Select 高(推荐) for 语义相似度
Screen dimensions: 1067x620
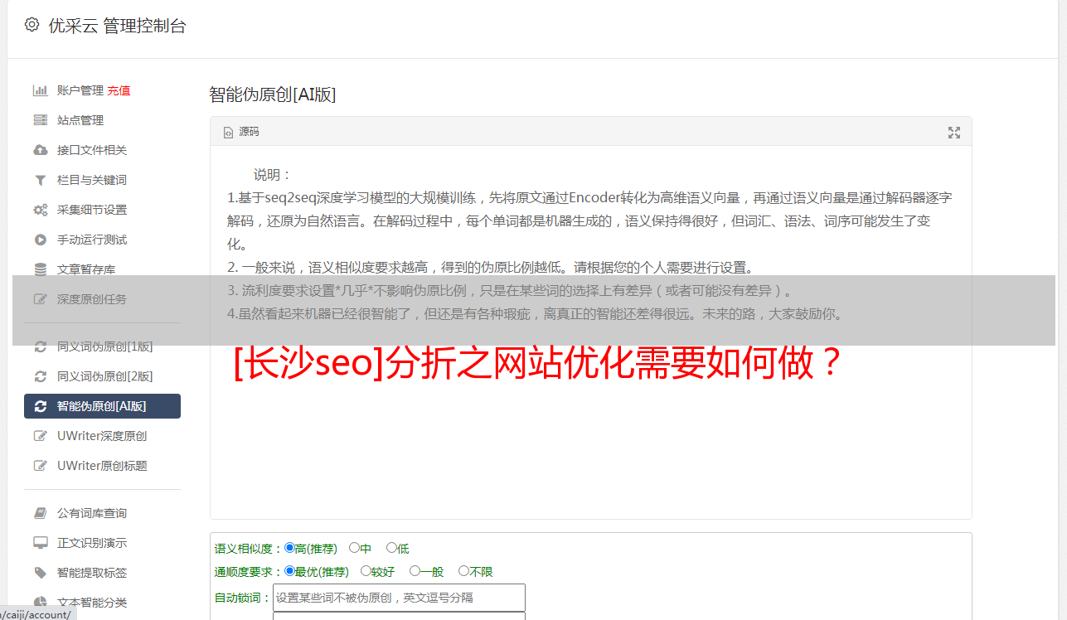click(x=289, y=548)
